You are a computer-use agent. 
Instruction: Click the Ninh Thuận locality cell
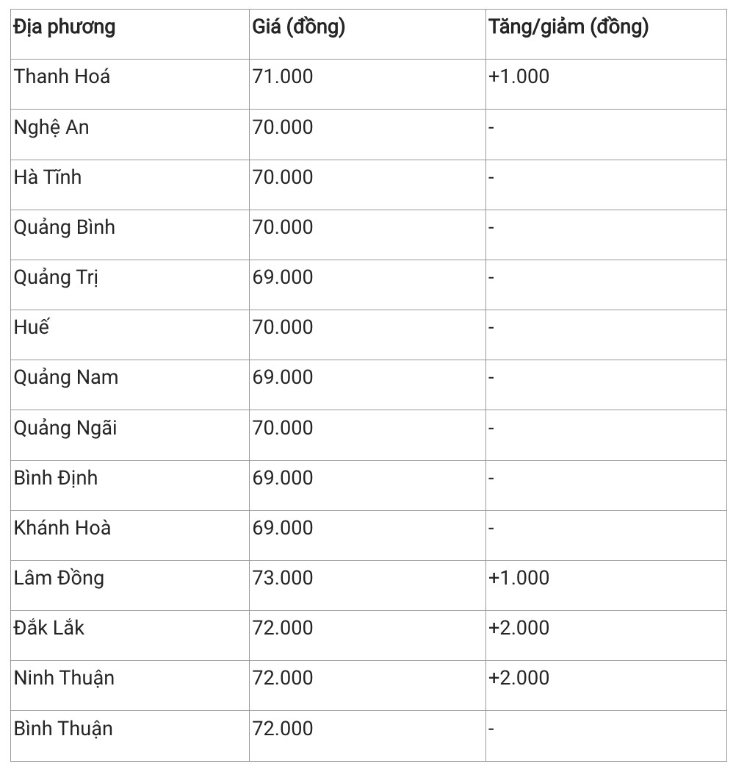[x=65, y=678]
